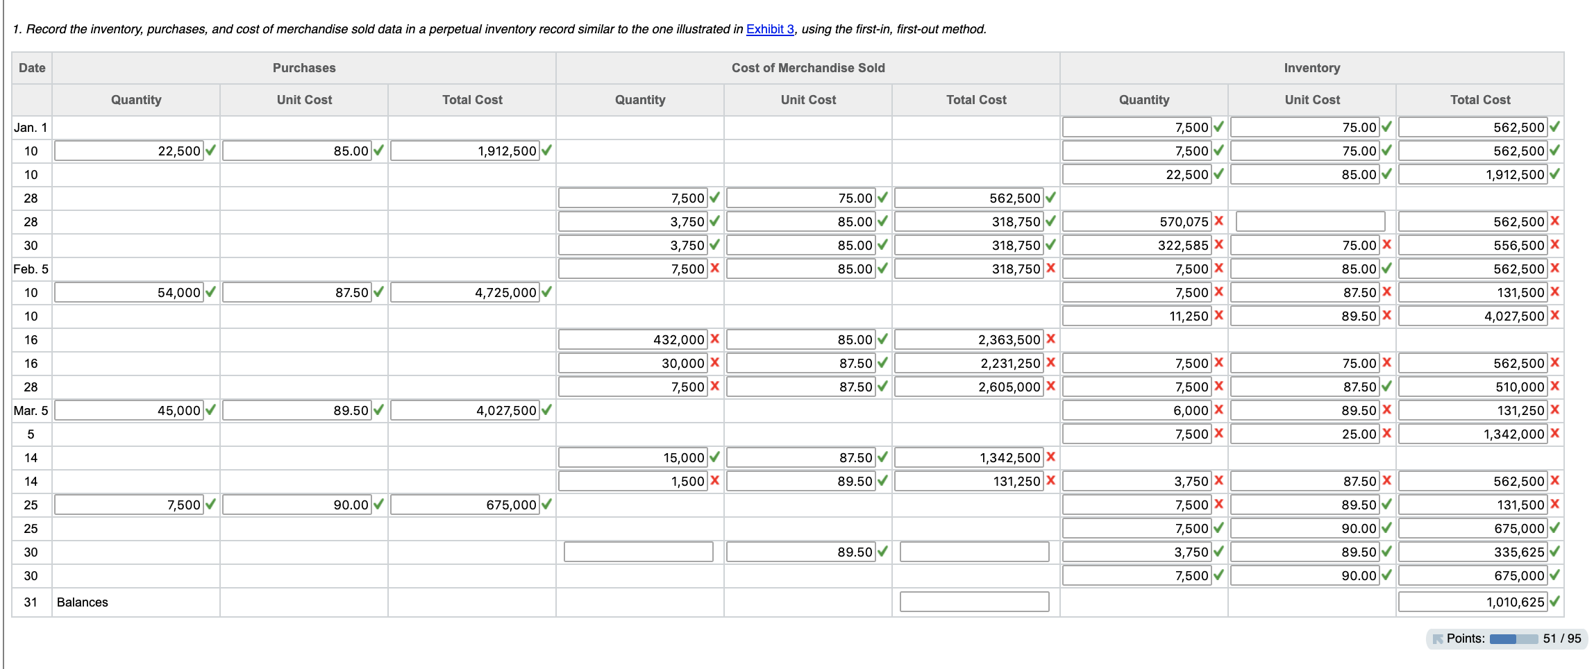Viewport: 1594px width, 669px height.
Task: Click the red X beside total cost 2,363,500
Action: tap(1050, 339)
